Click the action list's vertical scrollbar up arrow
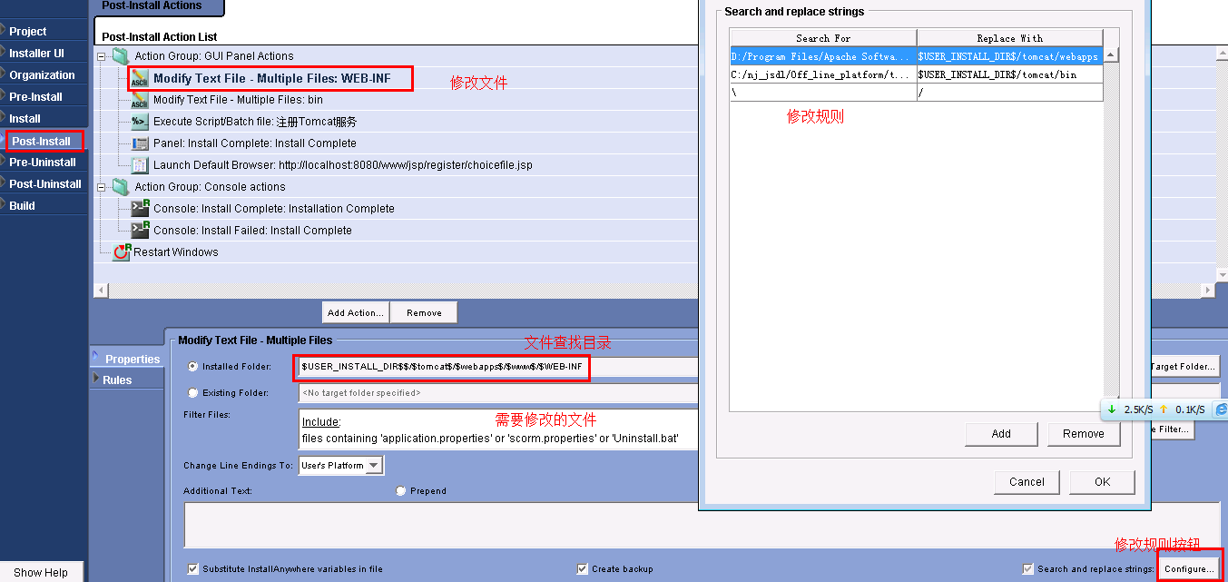Viewport: 1228px width, 582px height. (x=1221, y=55)
